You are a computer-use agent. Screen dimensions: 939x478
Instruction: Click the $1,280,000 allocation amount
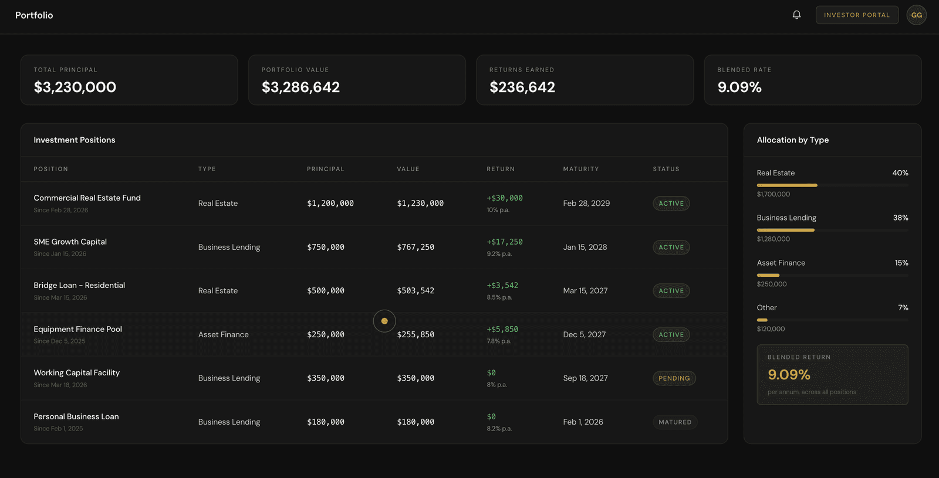point(774,239)
